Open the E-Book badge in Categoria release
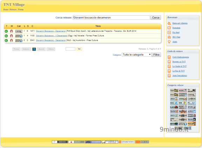The width and height of the screenshot is (202, 148). [191, 95]
